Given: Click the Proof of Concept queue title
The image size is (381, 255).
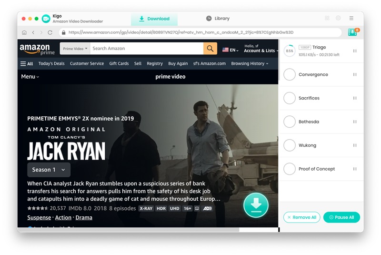Looking at the screenshot, I should [x=317, y=169].
